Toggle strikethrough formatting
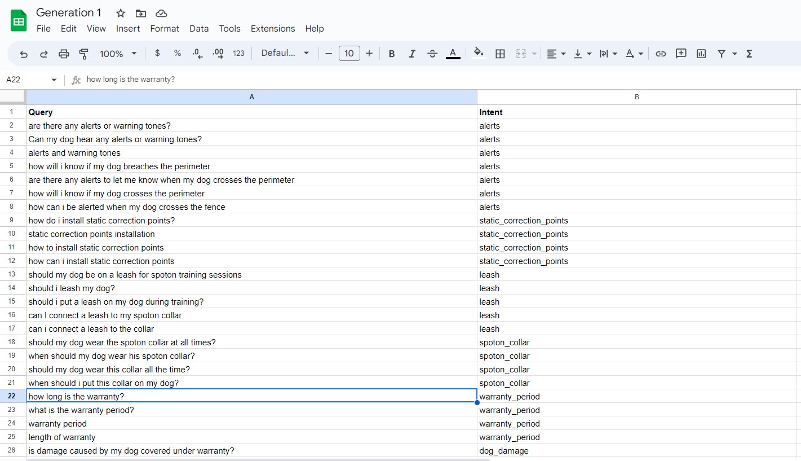 pos(432,53)
